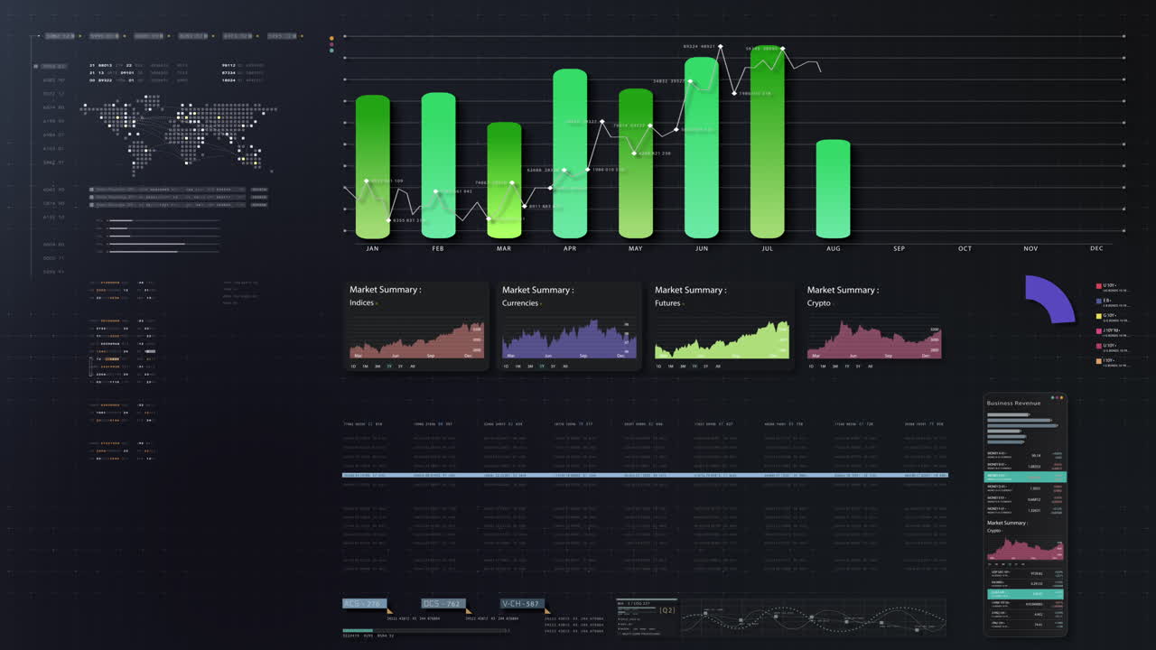The image size is (1156, 650).
Task: Toggle the 1Y range under the Indices chart
Action: click(388, 366)
